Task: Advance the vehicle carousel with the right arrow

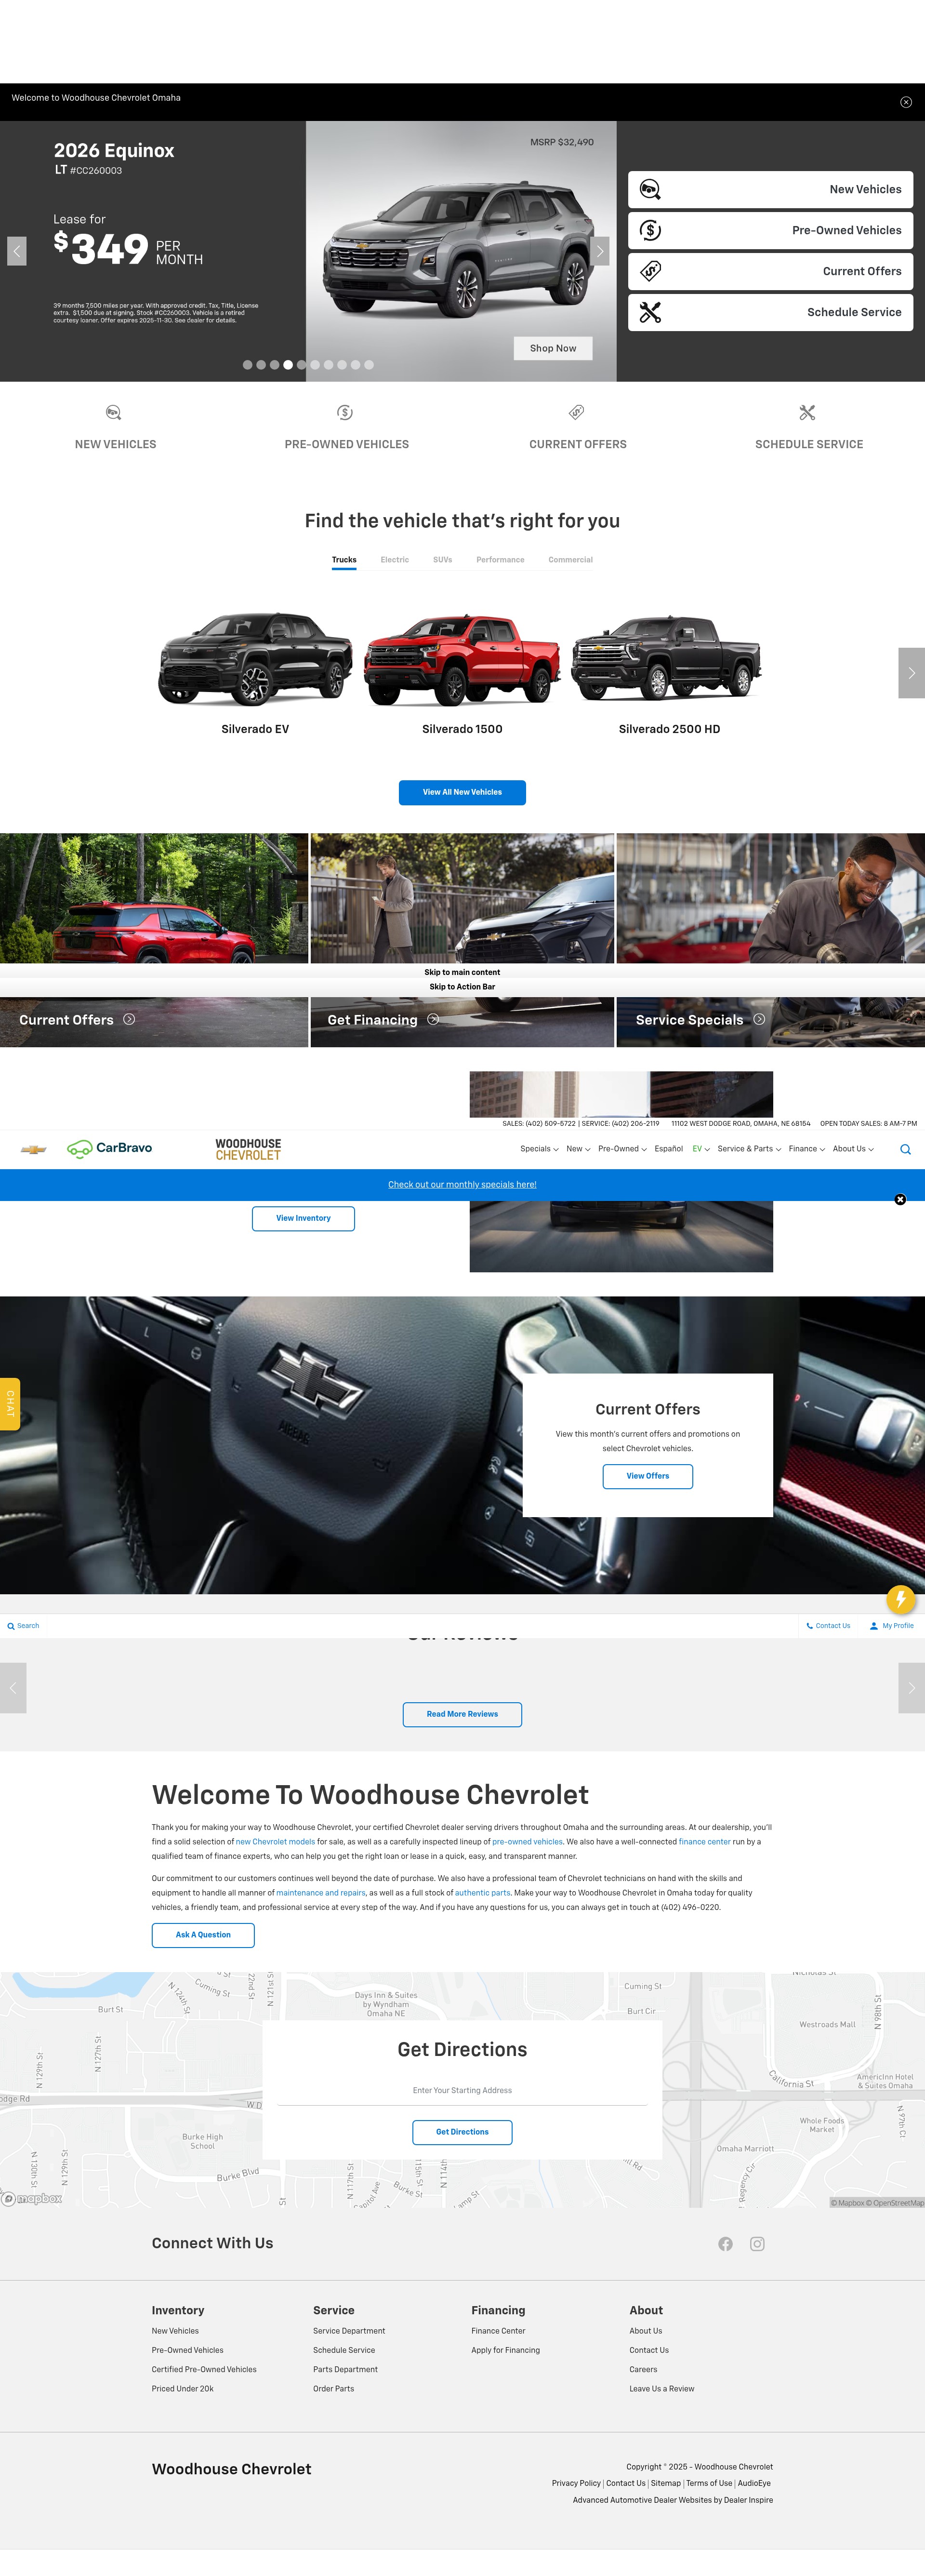Action: coord(911,673)
